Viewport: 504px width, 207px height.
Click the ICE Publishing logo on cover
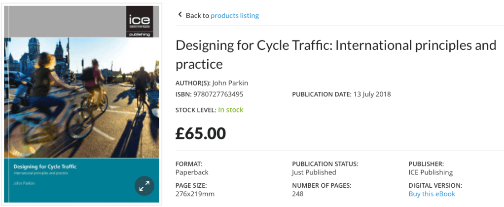[143, 21]
